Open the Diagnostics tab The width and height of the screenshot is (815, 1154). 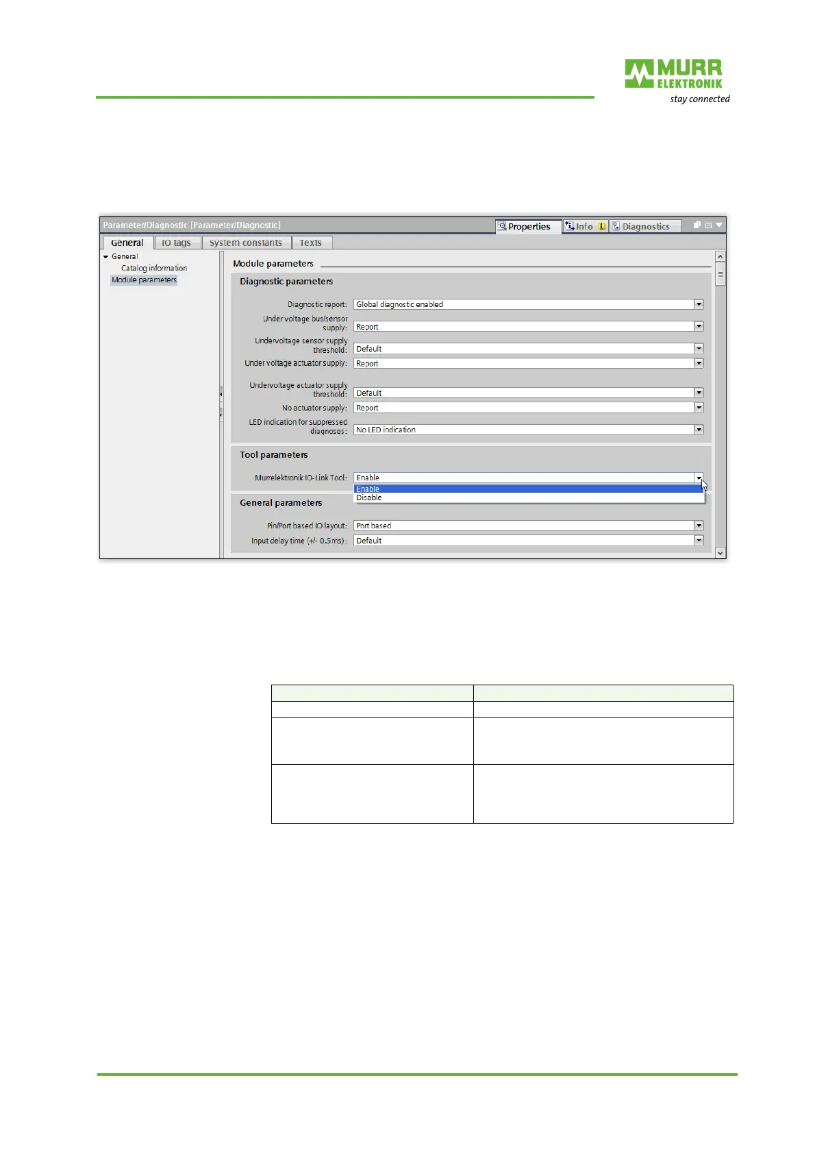646,226
